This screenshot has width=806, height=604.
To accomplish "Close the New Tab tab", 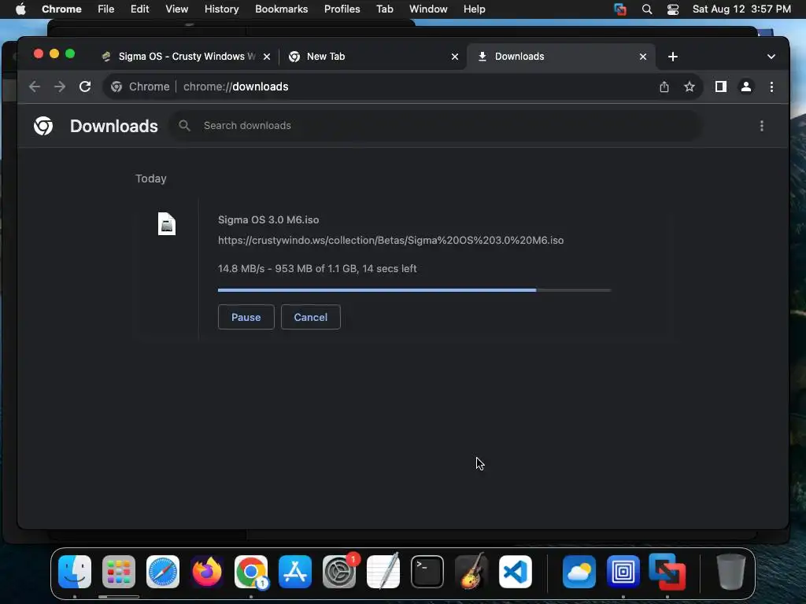I will [x=455, y=57].
